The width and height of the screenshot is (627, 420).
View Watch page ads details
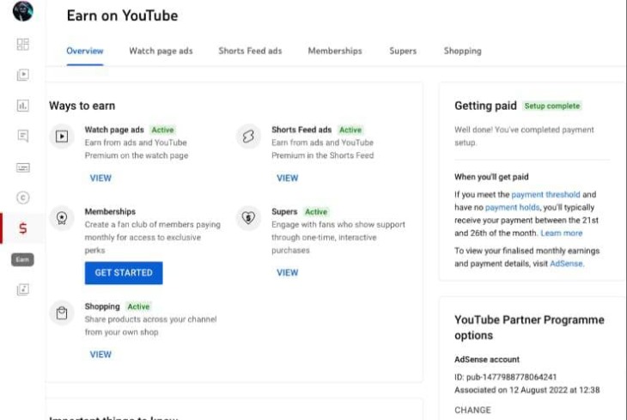point(100,178)
